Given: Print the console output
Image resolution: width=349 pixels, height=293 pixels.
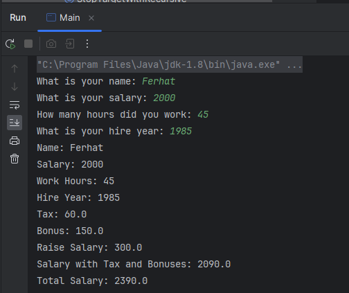Looking at the screenshot, I should [15, 141].
